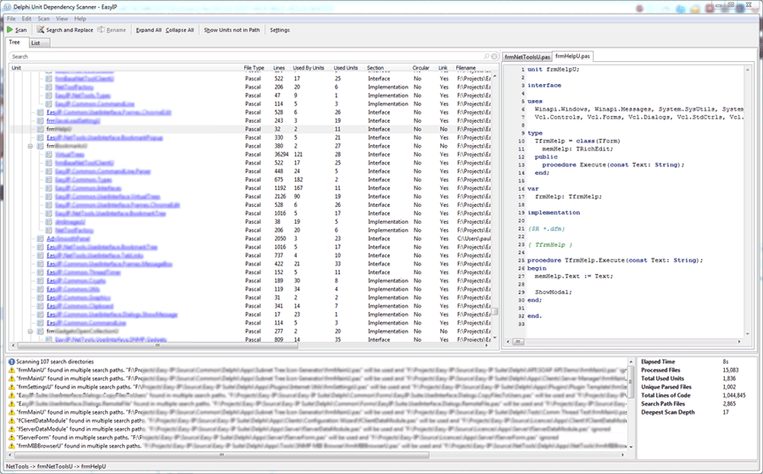Click Collapse All in the toolbar

[180, 30]
